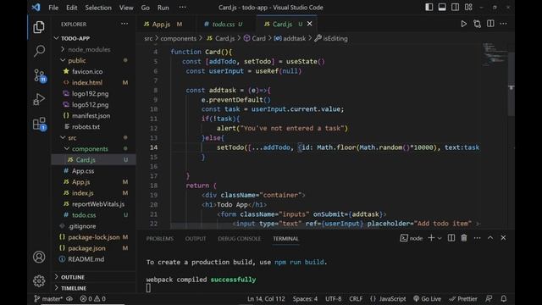The width and height of the screenshot is (542, 305).
Task: Toggle Panel visibility in title bar
Action: tap(442, 7)
